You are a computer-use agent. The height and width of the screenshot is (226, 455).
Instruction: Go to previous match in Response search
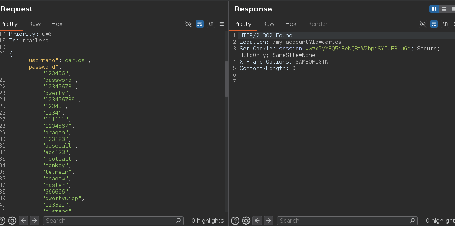coord(257,221)
